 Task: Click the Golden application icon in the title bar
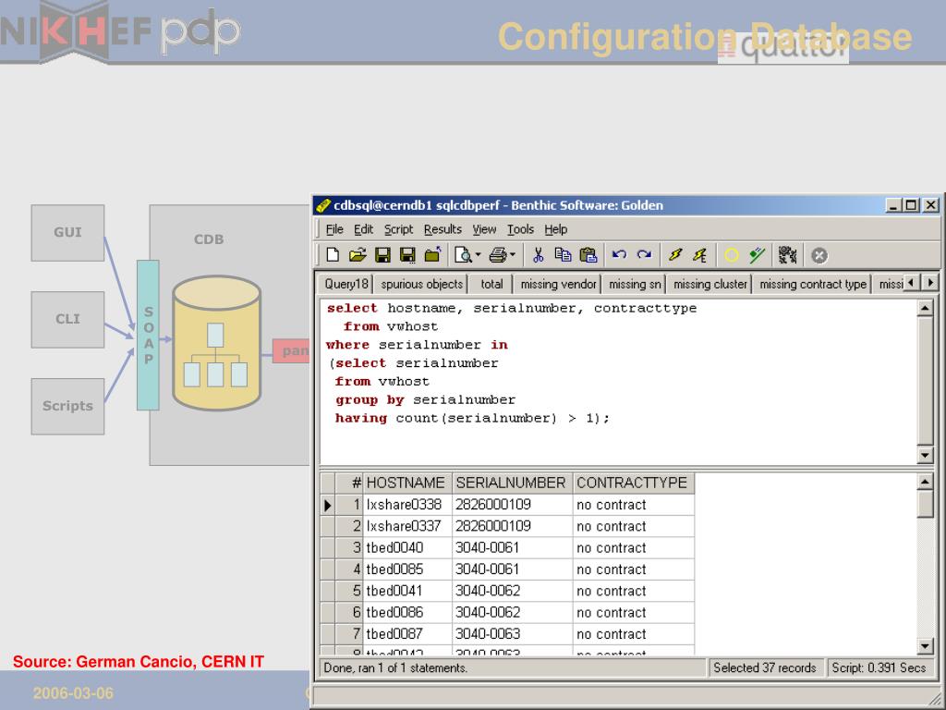322,205
